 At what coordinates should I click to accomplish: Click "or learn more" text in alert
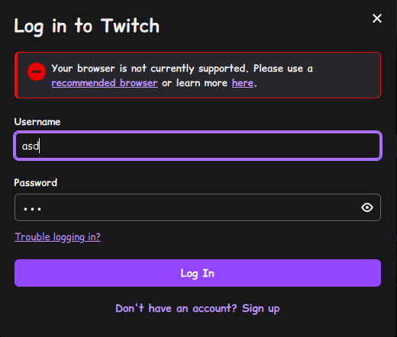tap(195, 83)
